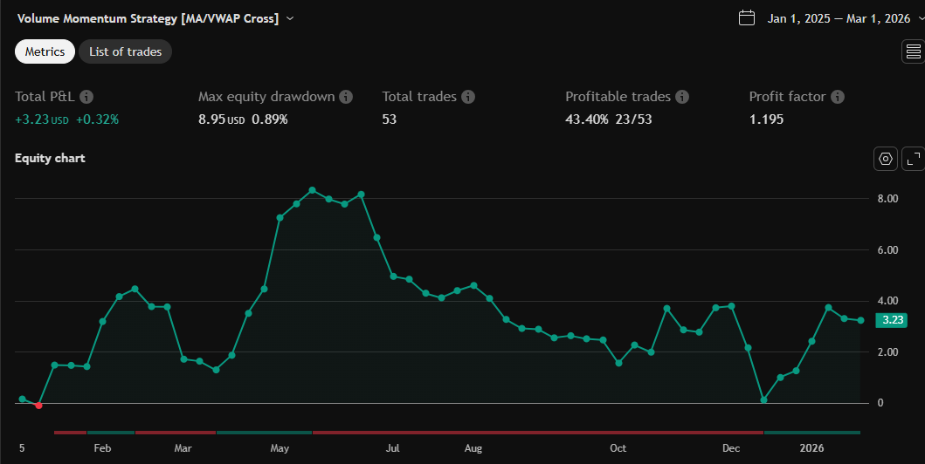Open Profit factor info icon
The width and height of the screenshot is (925, 464).
(x=838, y=97)
